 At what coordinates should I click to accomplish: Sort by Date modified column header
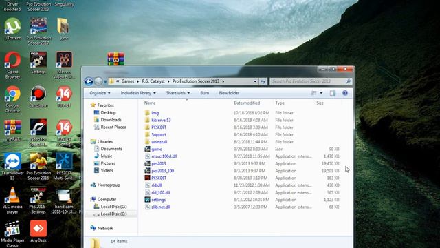coord(247,103)
